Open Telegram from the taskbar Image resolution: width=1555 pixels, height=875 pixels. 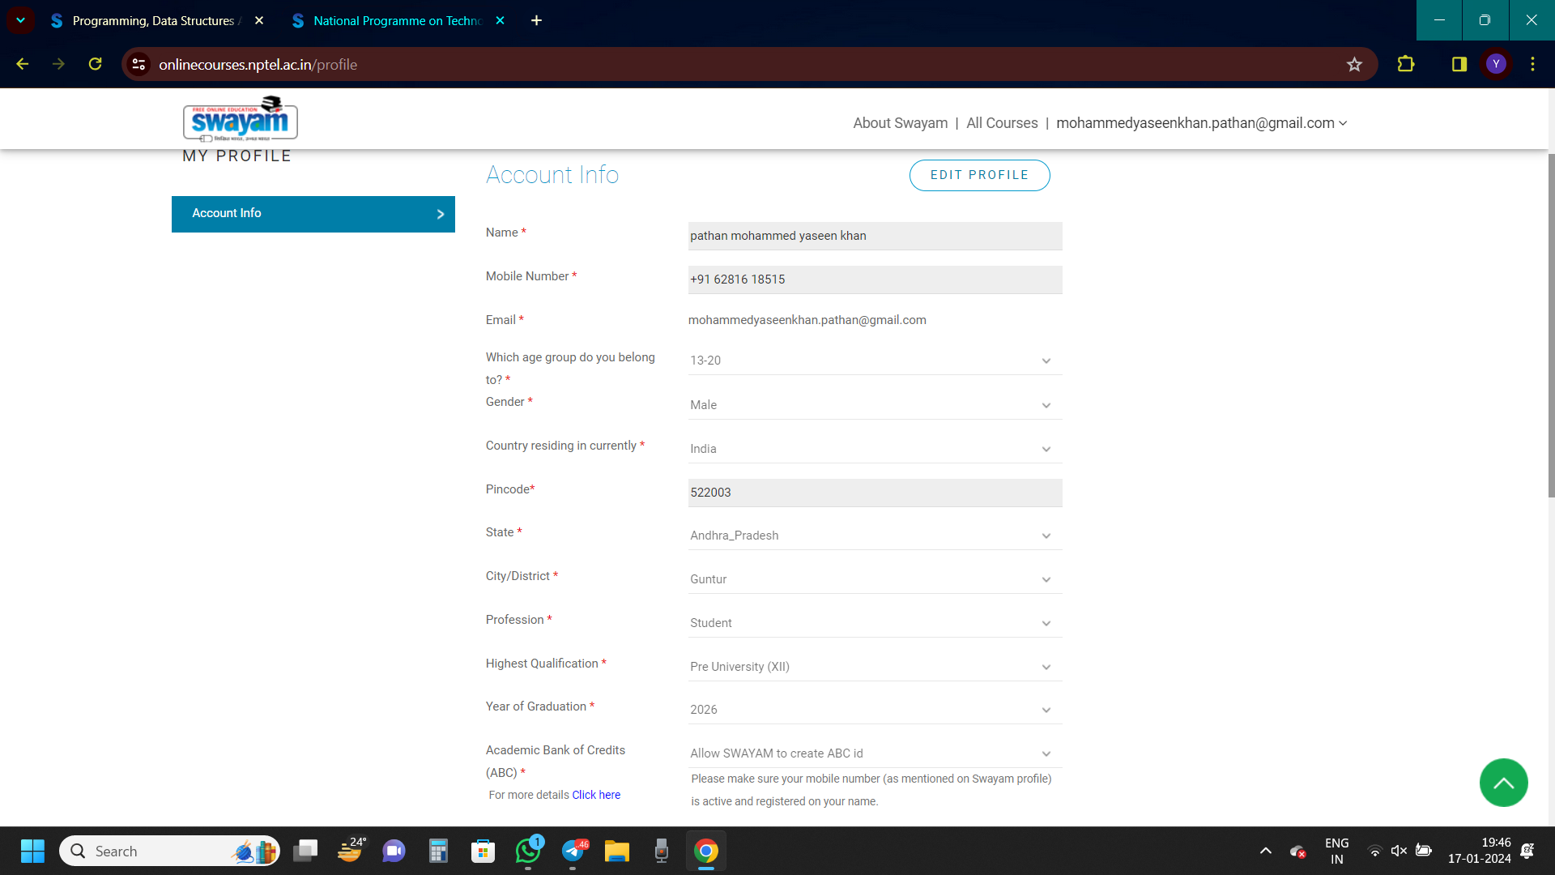[573, 851]
